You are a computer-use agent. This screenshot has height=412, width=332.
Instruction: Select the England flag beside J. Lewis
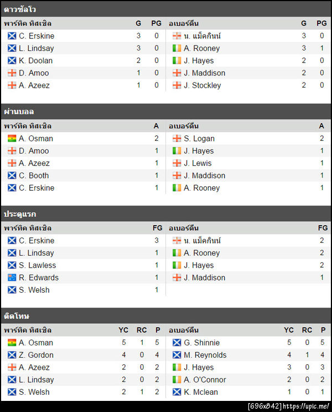pos(177,163)
